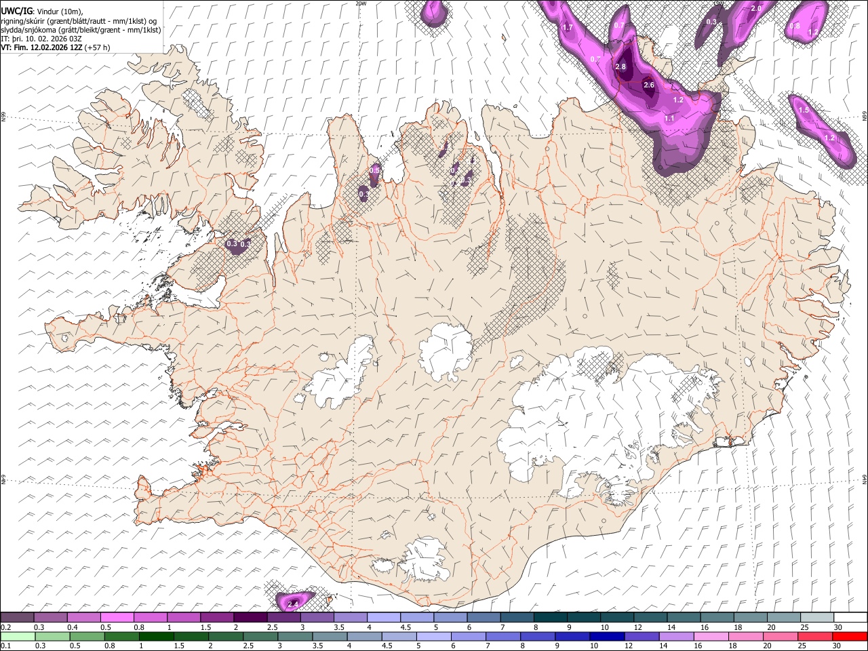This screenshot has height=651, width=868.
Task: Click the 2.4 value south of the coast
Action: pyautogui.click(x=294, y=604)
